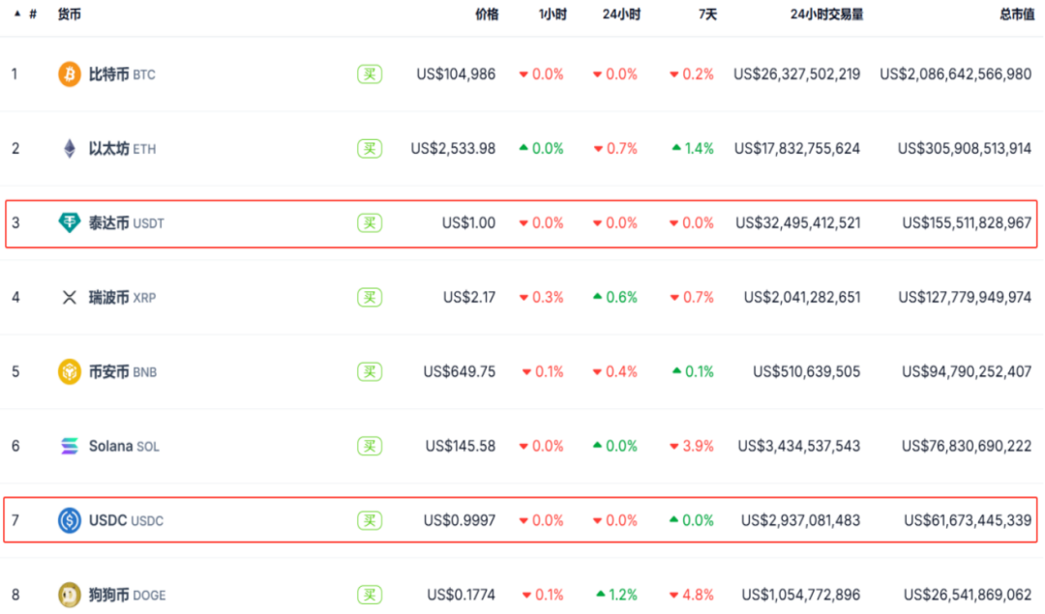Sort by 24小时交易量 column header
This screenshot has width=1045, height=614.
tap(826, 15)
